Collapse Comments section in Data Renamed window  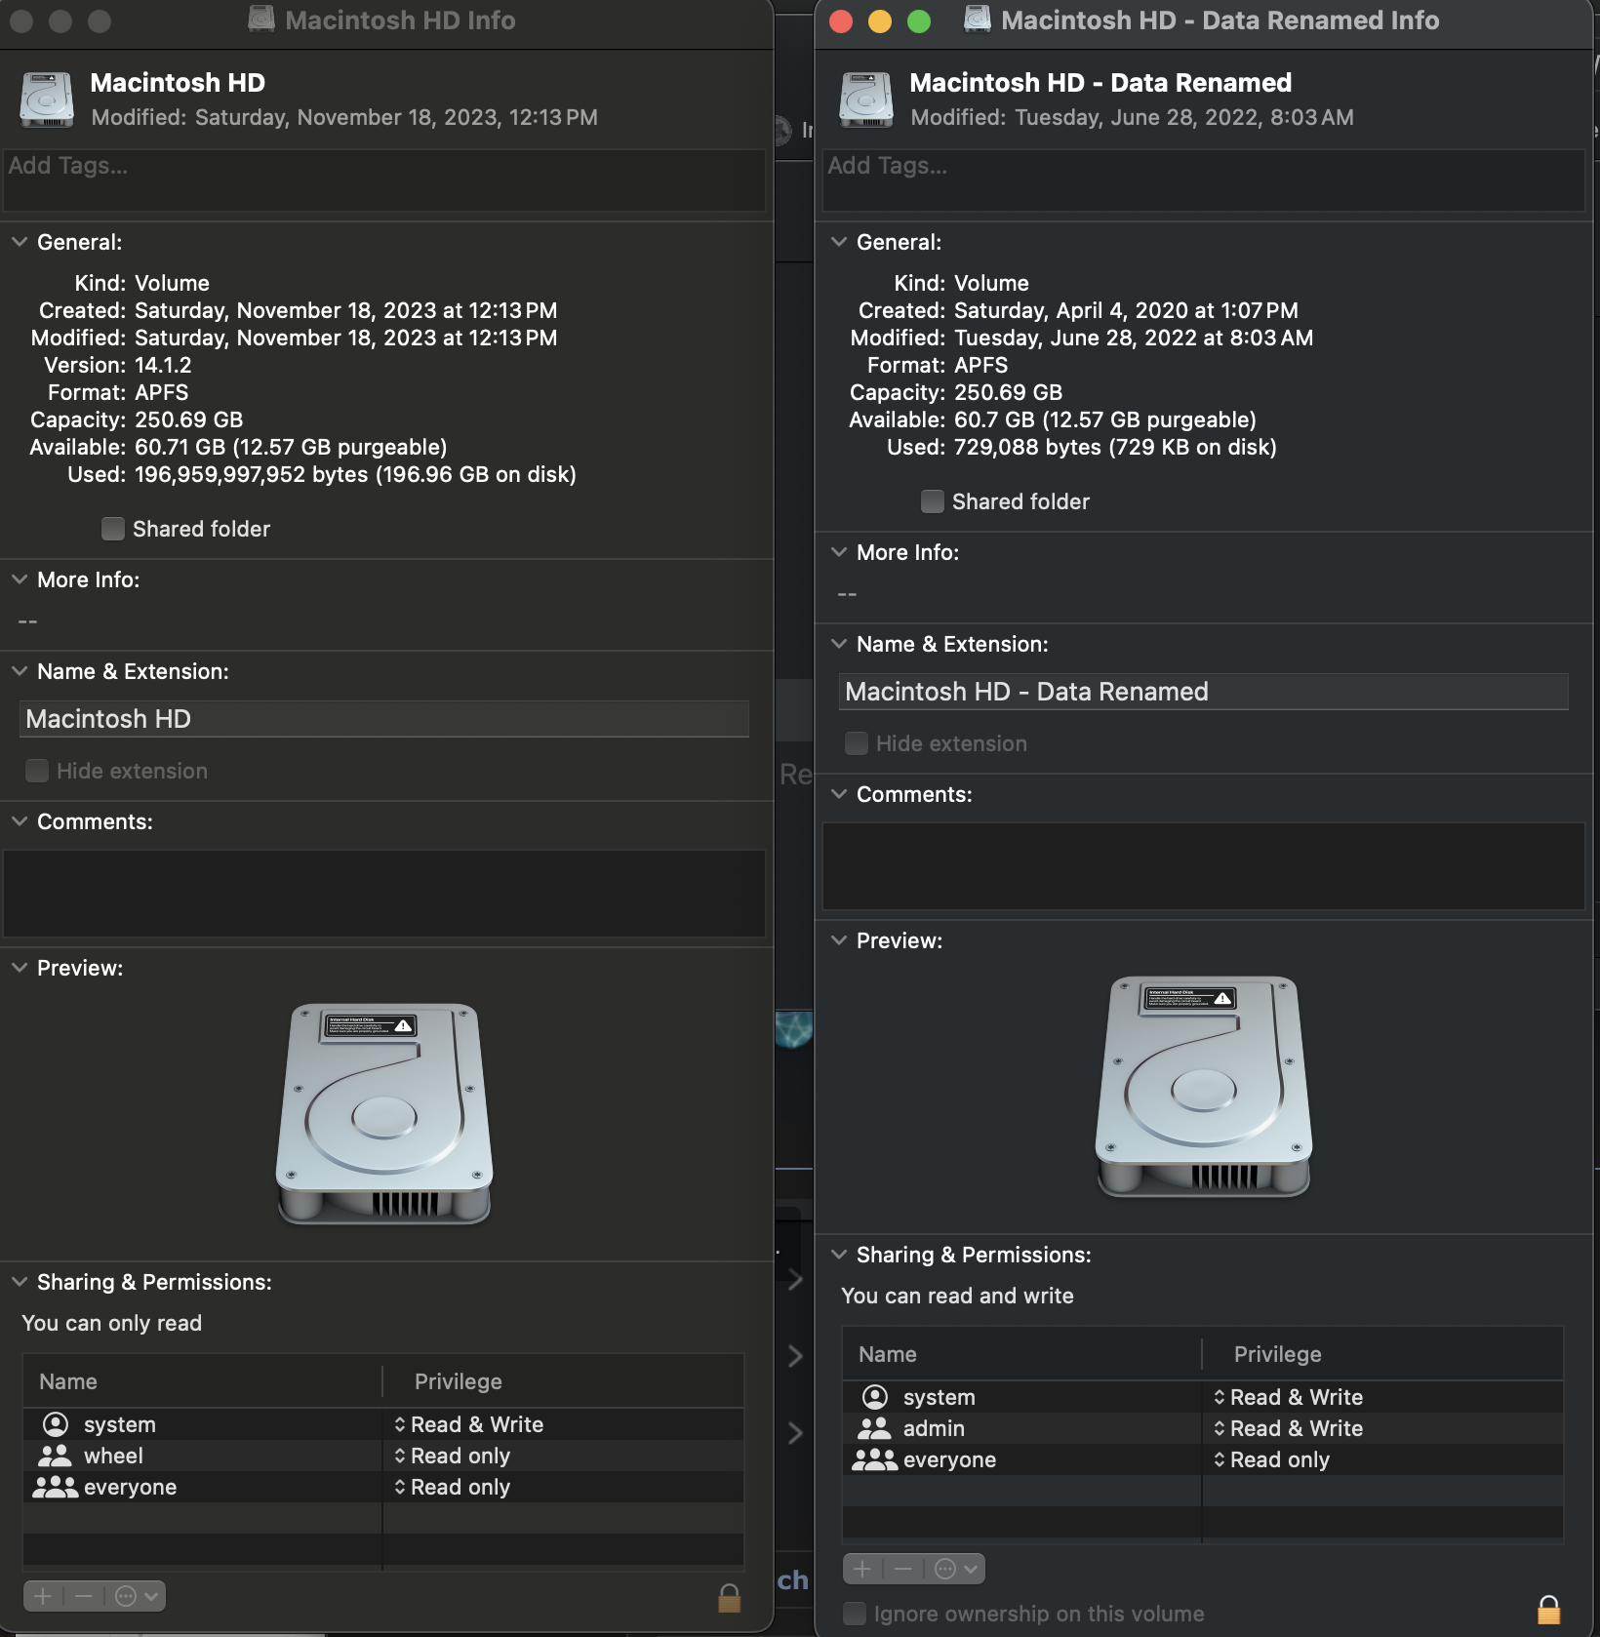pos(839,794)
